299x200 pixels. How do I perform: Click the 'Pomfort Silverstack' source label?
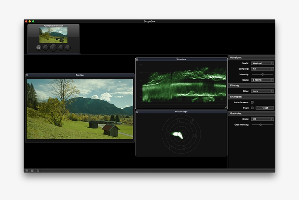(53, 26)
